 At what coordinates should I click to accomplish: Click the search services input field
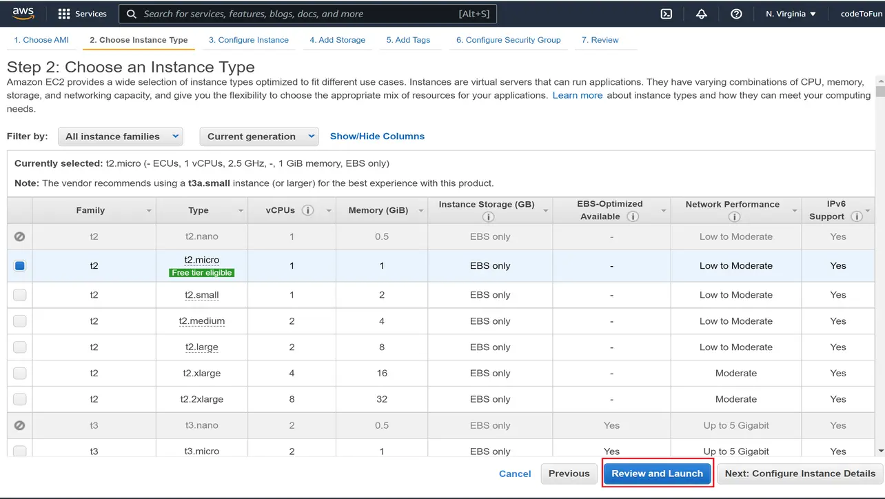pyautogui.click(x=308, y=14)
